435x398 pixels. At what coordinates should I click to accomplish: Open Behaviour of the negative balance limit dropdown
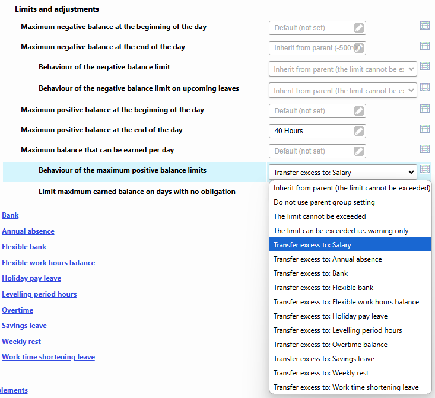342,69
